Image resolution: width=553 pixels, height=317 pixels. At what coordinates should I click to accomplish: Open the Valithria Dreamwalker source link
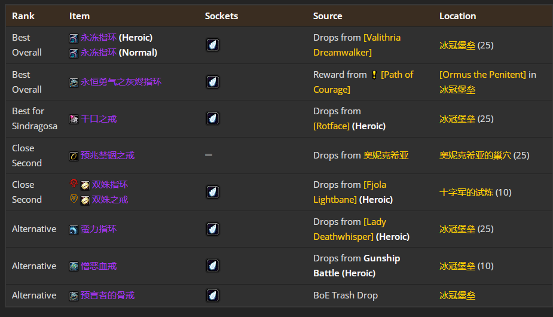pyautogui.click(x=356, y=45)
